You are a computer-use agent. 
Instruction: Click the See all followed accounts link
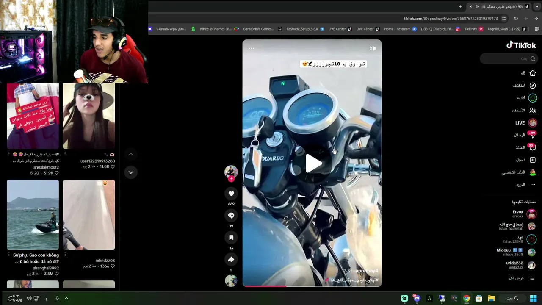[x=522, y=278]
